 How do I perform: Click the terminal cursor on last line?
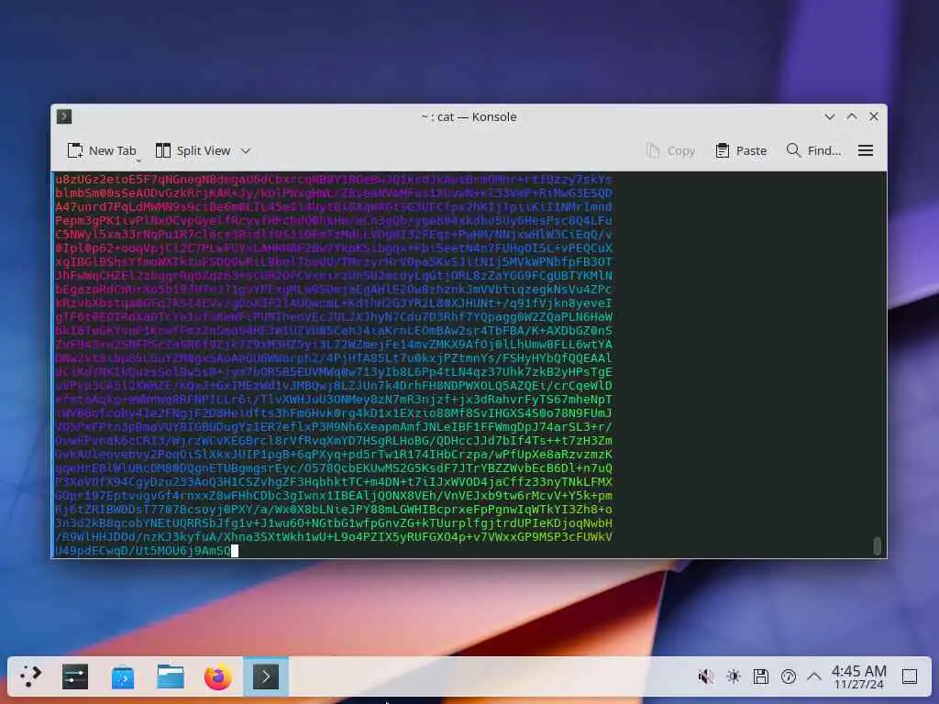235,551
